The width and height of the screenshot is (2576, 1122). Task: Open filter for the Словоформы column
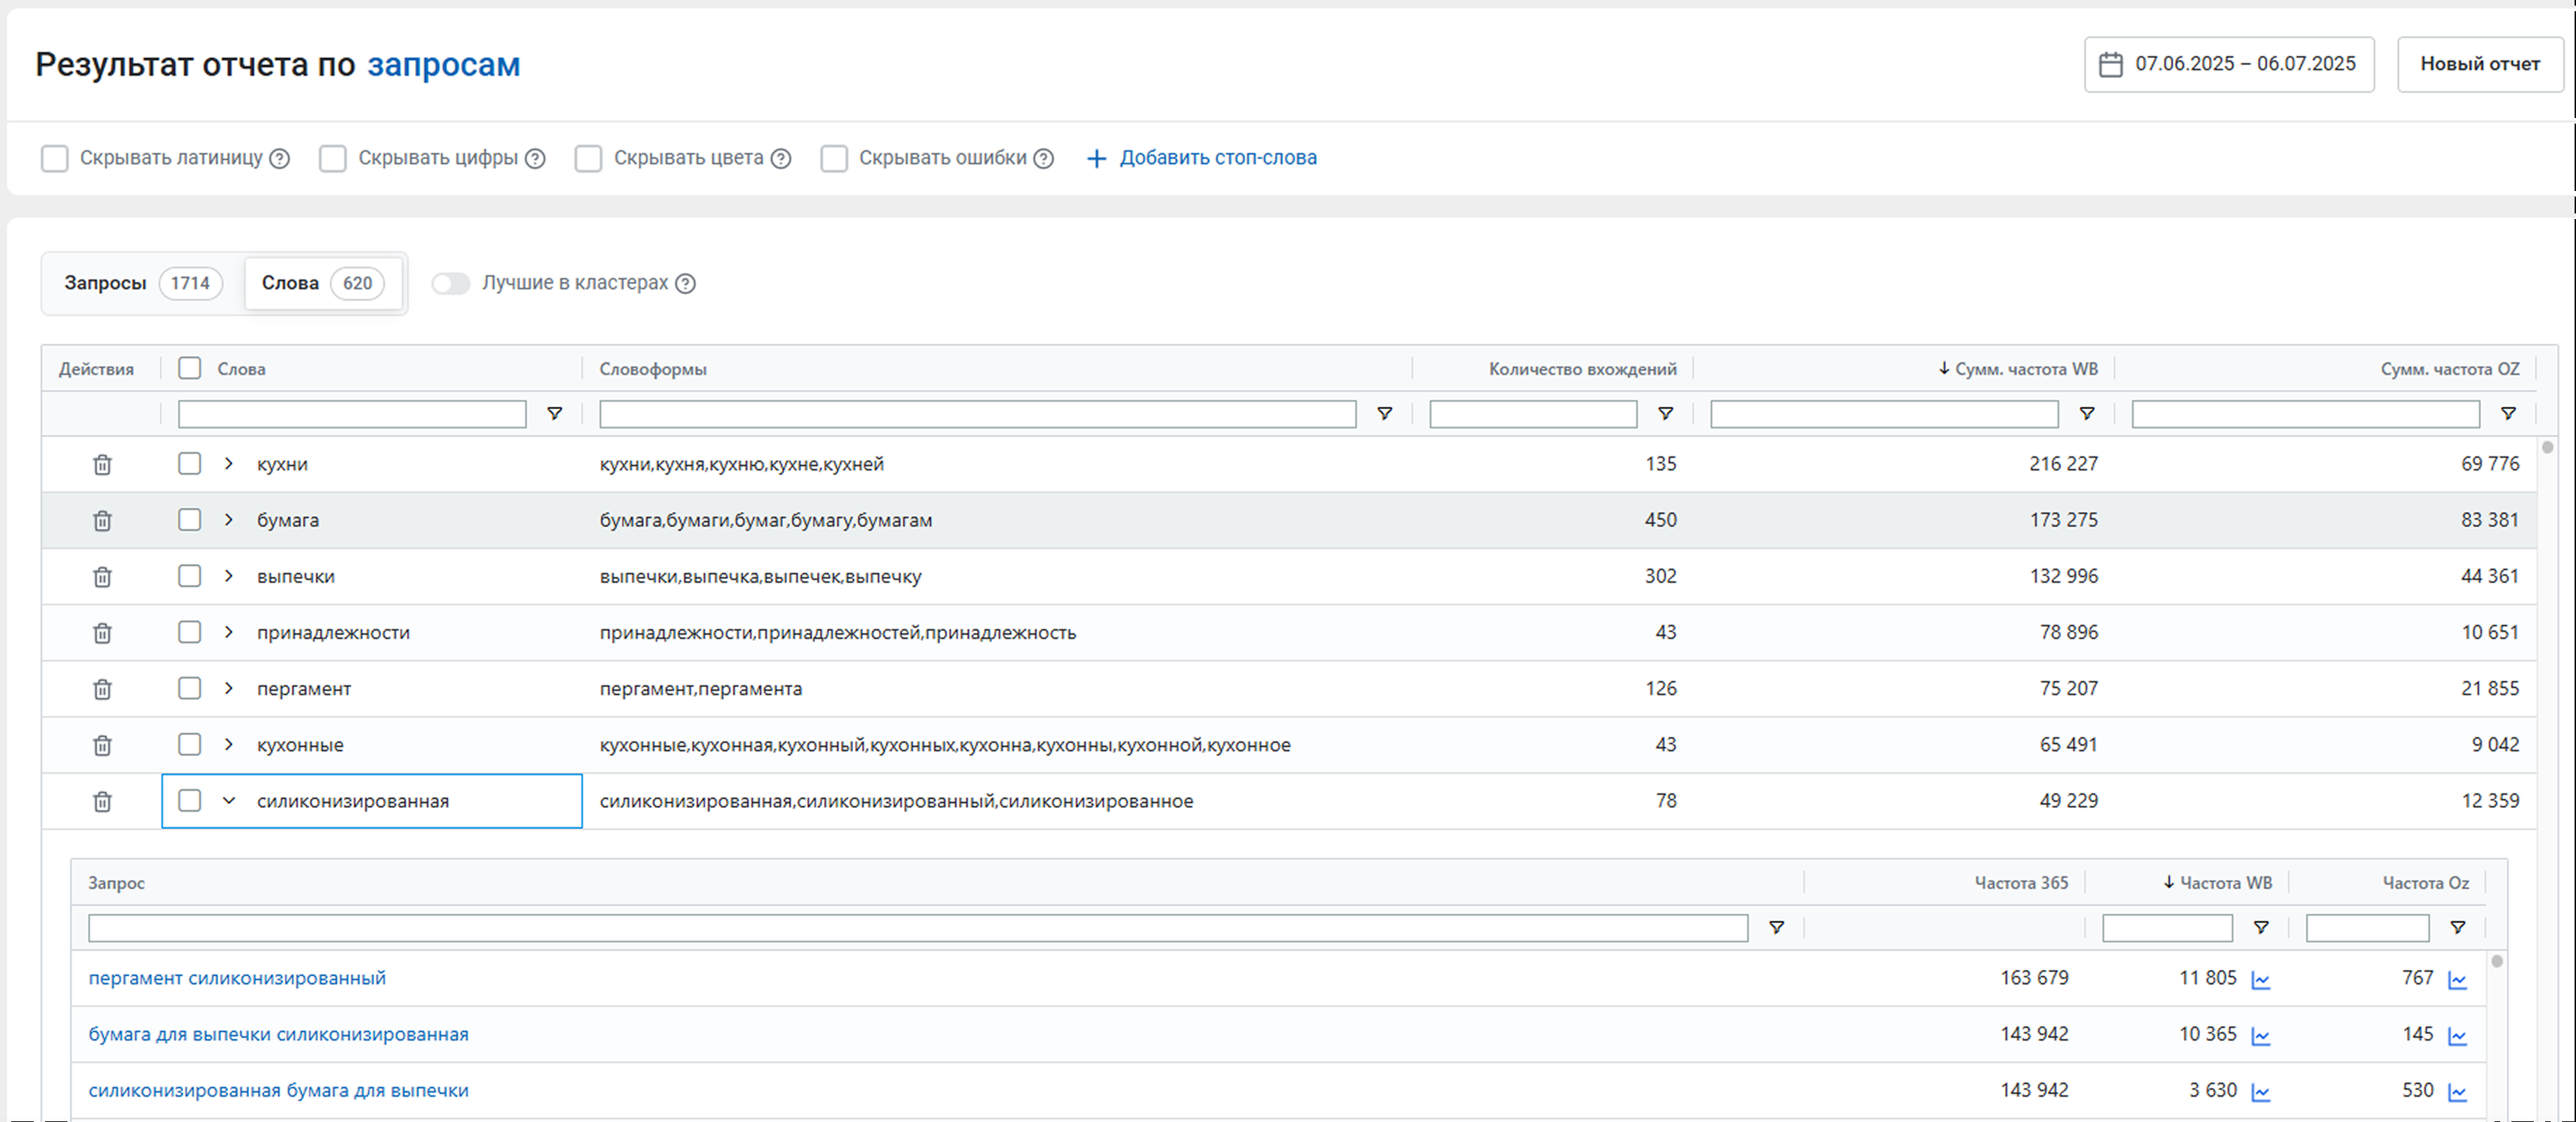click(1385, 414)
